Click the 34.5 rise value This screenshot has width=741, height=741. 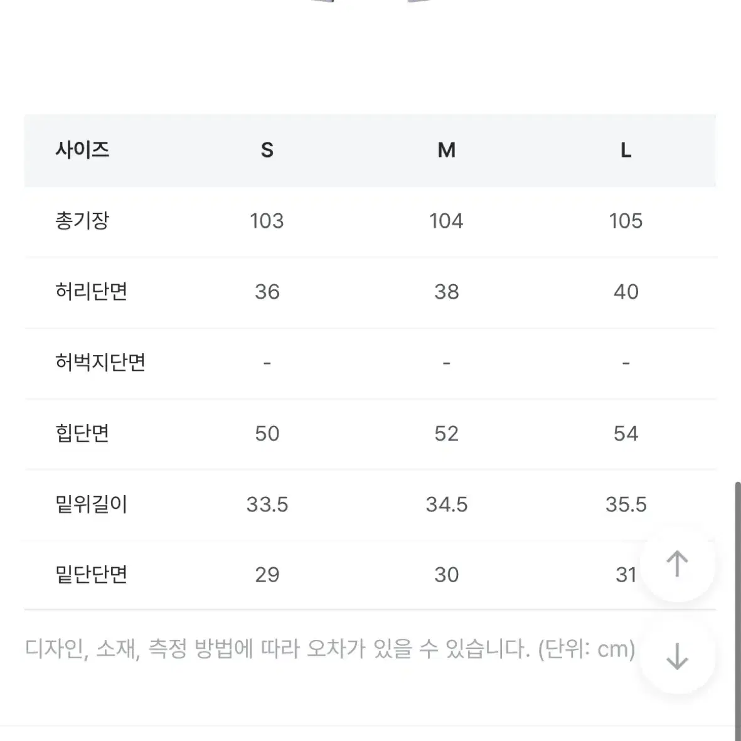(x=447, y=504)
